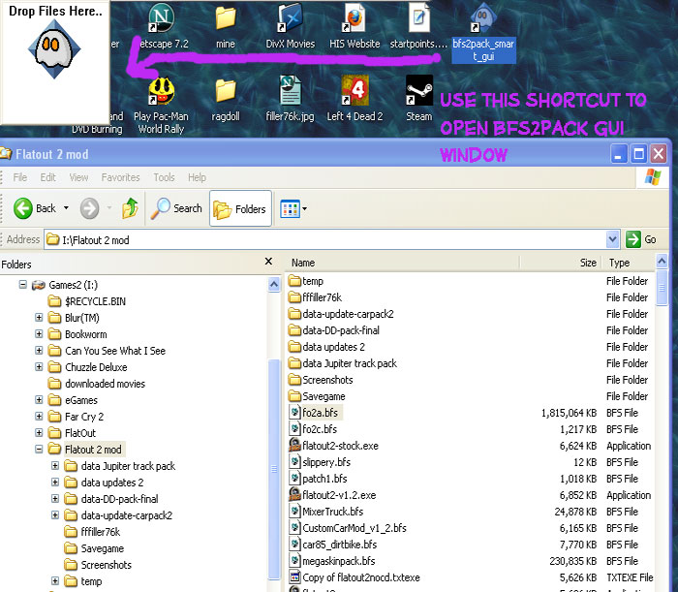Open the Edit menu

tap(47, 177)
